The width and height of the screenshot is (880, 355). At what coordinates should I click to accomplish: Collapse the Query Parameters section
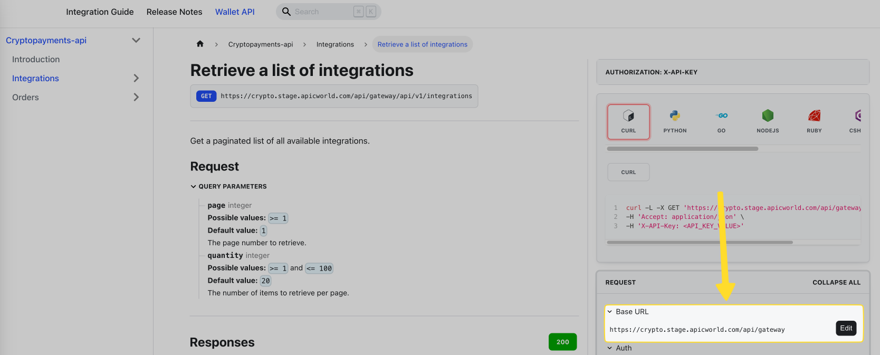tap(194, 187)
